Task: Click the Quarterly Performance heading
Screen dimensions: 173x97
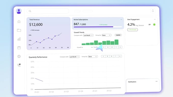Action: (38, 57)
